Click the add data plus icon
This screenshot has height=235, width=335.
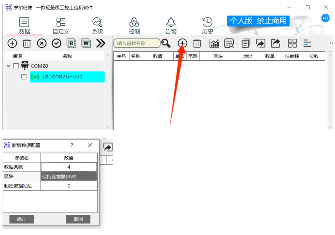183,43
